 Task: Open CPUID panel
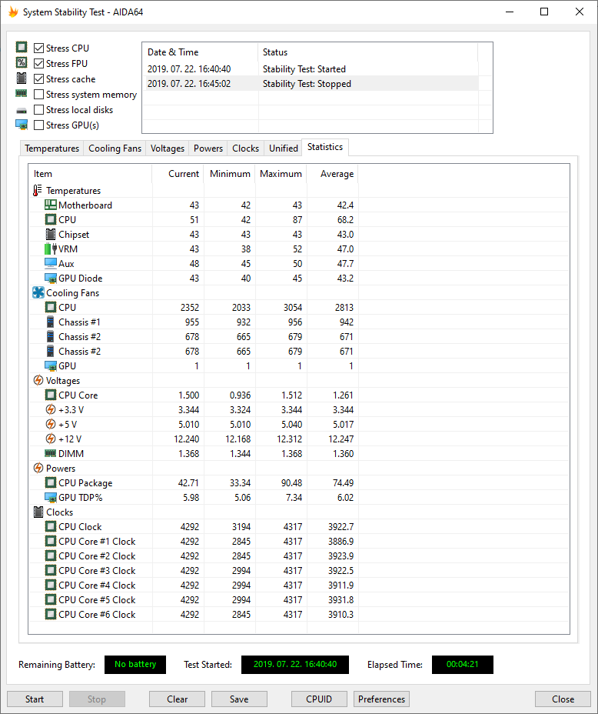coord(319,699)
